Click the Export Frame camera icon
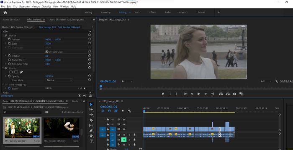The width and height of the screenshot is (293, 150). coord(234,94)
